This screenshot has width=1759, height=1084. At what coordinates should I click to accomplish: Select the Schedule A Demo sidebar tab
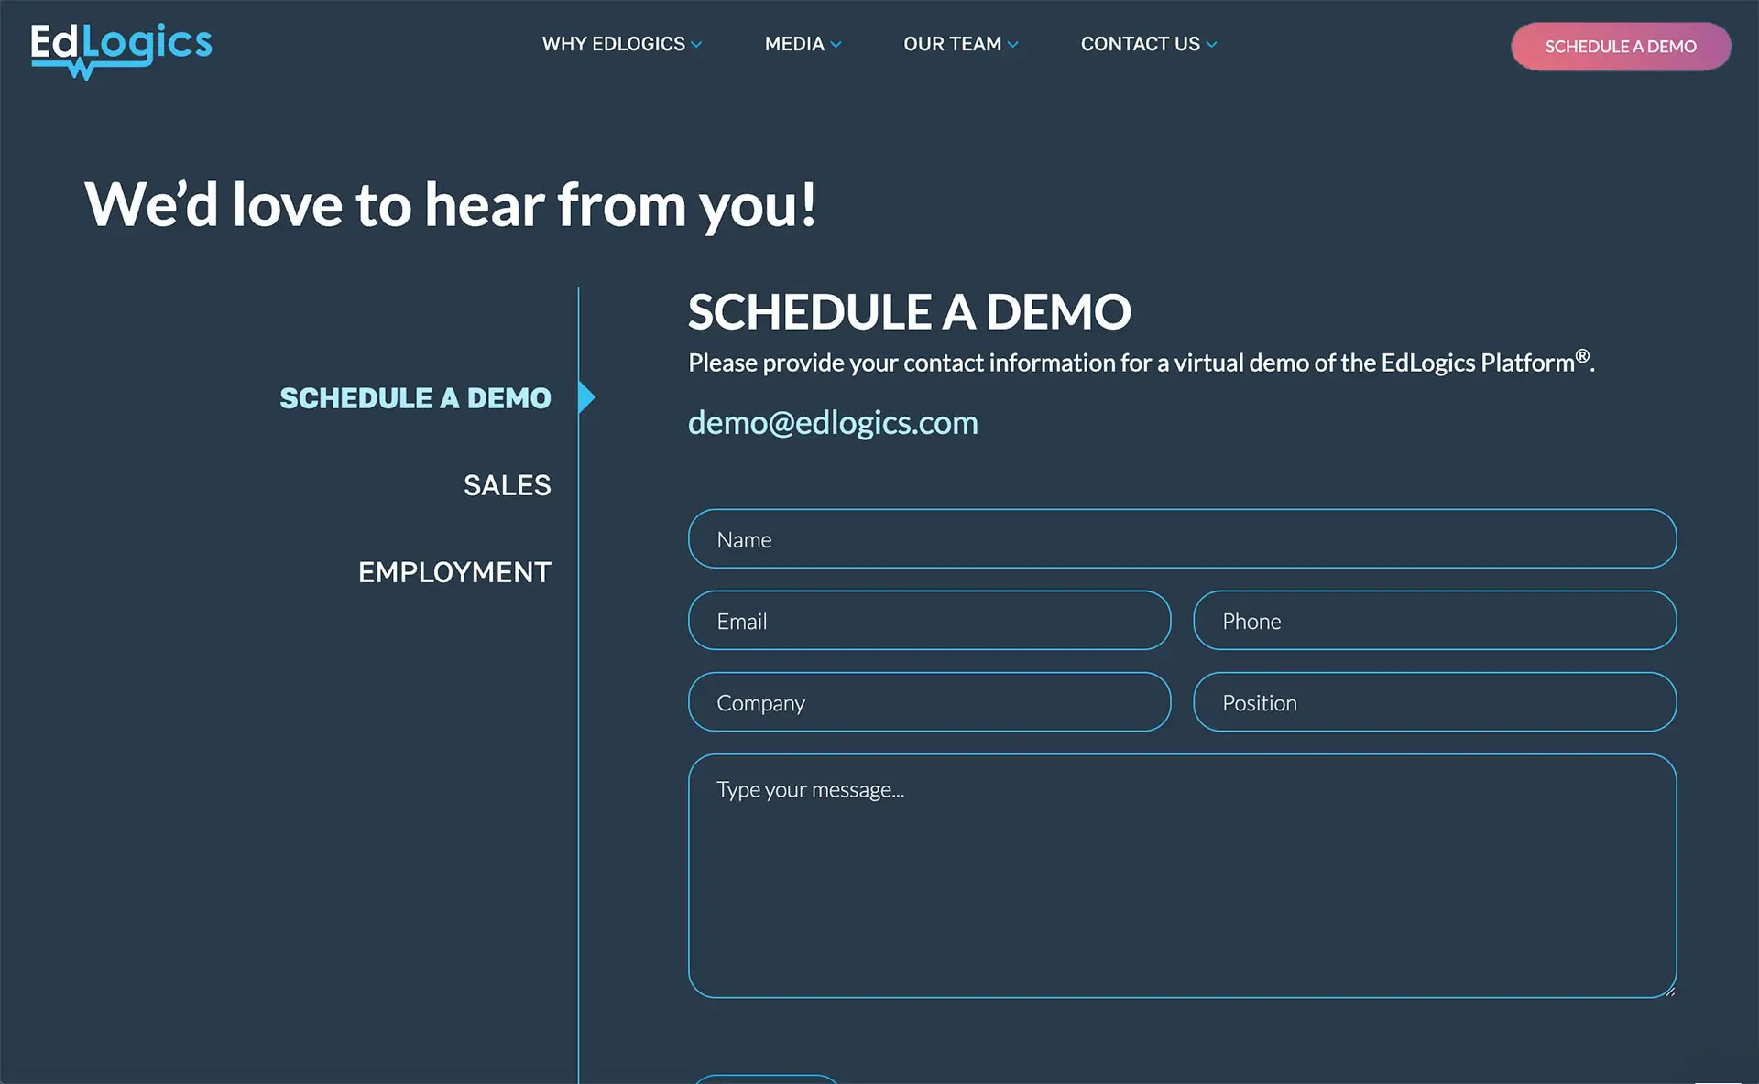(415, 398)
